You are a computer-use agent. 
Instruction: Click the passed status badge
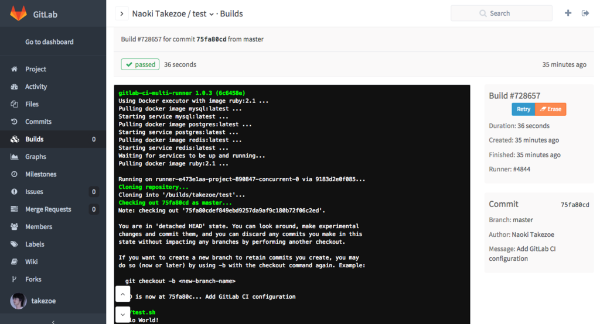(140, 64)
